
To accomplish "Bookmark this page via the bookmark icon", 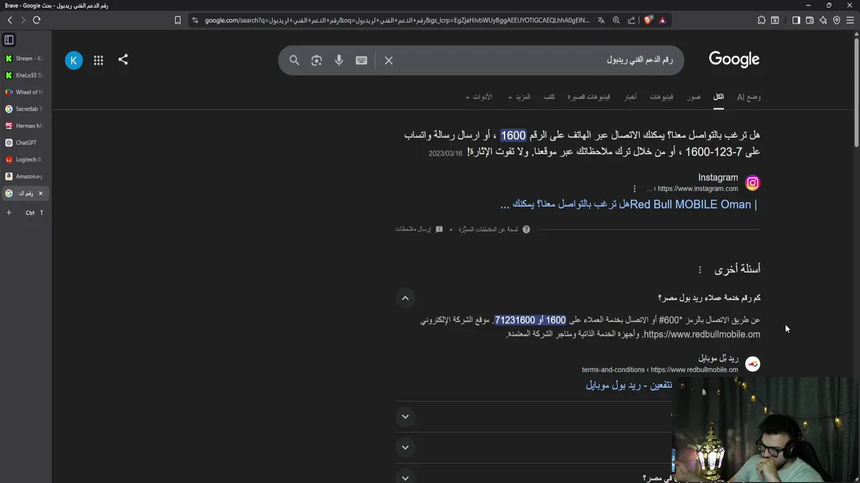I will click(x=177, y=20).
